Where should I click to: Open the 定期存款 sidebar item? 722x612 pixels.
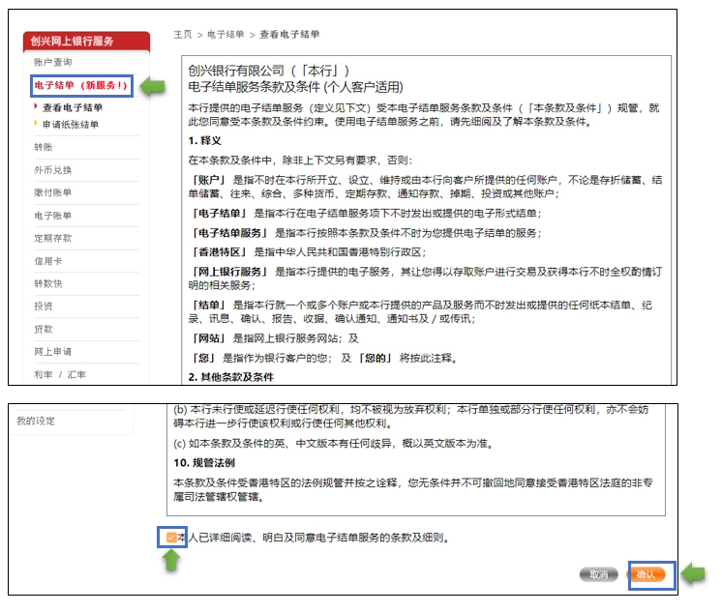52,239
